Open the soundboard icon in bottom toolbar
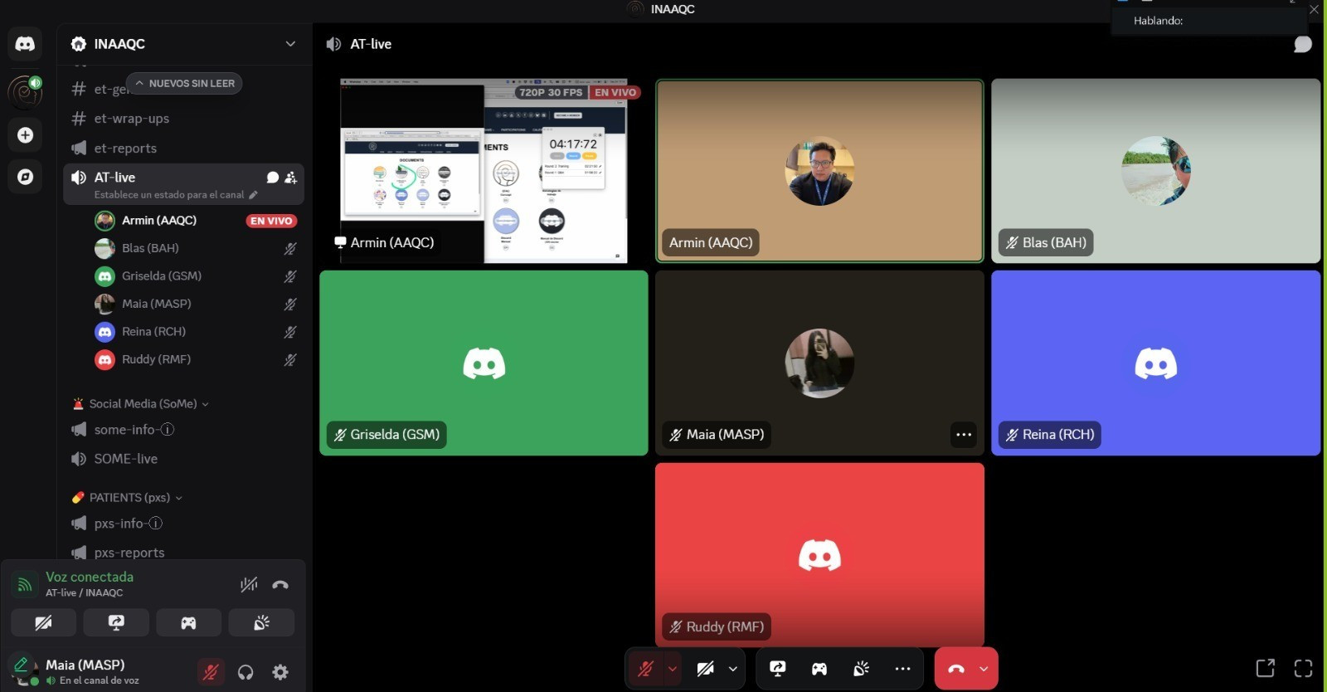The image size is (1327, 692). coord(861,669)
